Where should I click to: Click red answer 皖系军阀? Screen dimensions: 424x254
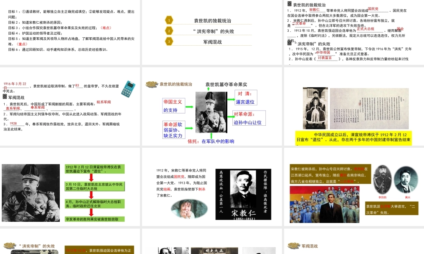click(103, 102)
